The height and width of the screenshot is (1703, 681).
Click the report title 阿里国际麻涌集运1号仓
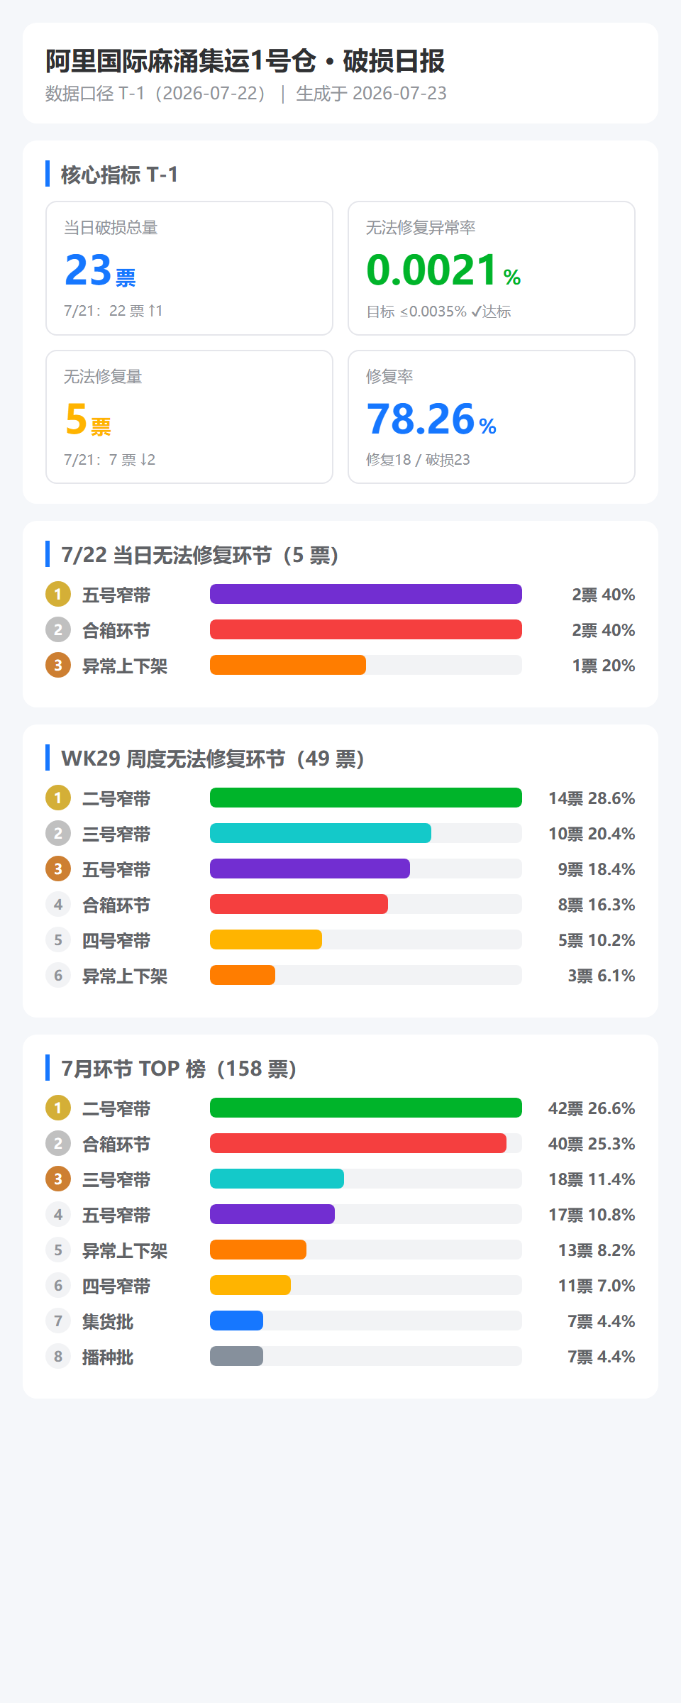(181, 61)
